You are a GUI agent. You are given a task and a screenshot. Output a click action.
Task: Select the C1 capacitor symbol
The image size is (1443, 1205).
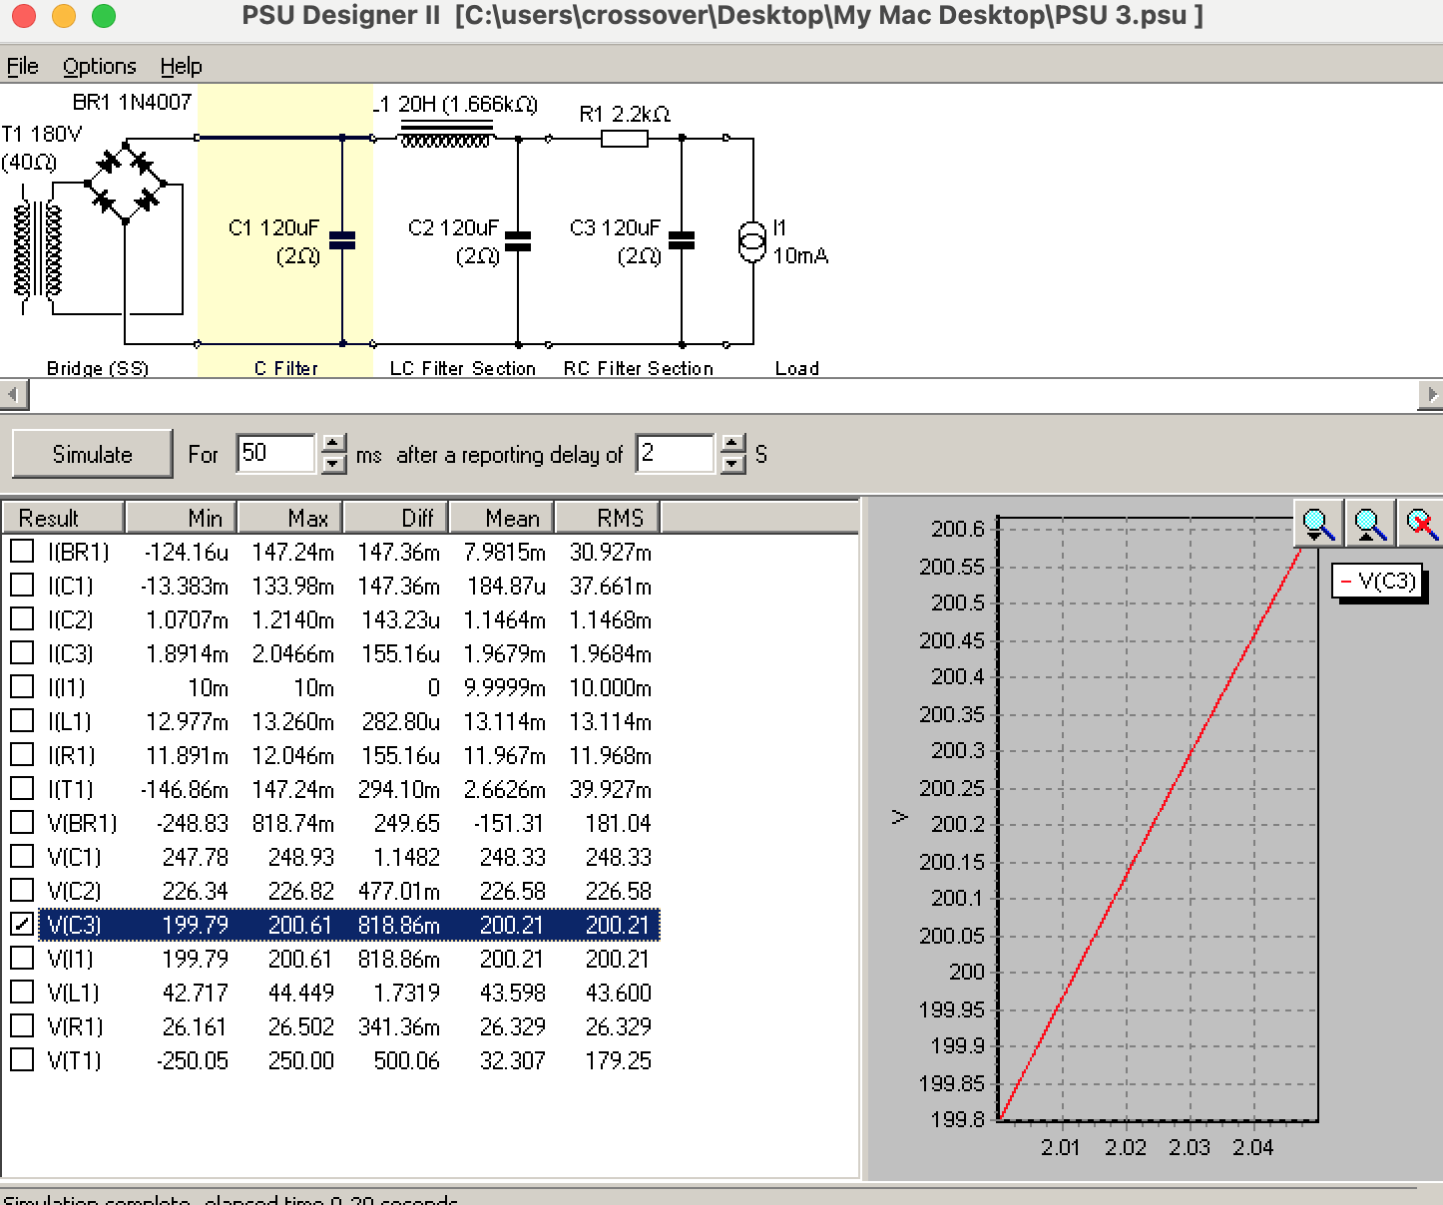click(342, 240)
